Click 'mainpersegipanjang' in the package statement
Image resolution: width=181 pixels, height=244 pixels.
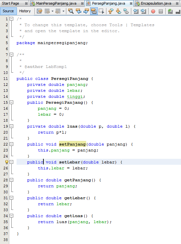click(x=62, y=43)
